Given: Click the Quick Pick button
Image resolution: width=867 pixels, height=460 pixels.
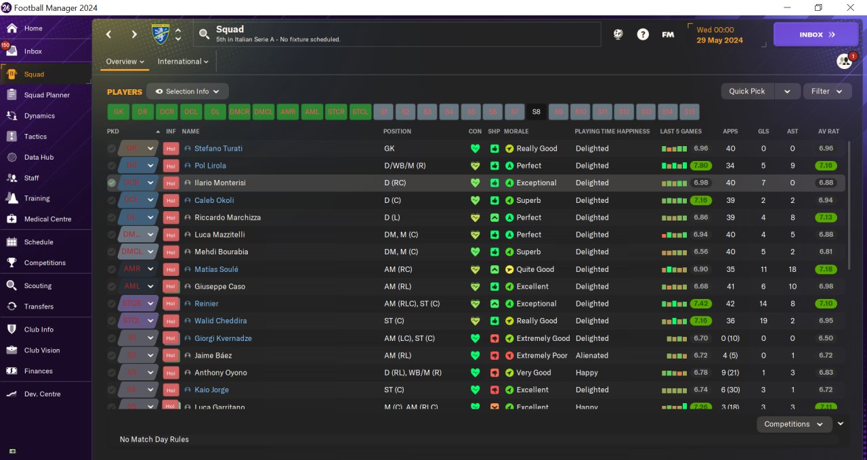Looking at the screenshot, I should 747,91.
